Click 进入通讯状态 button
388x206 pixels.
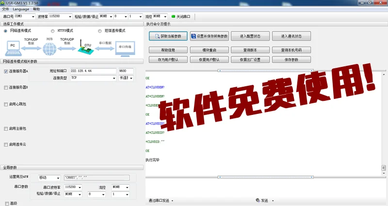click(x=291, y=36)
